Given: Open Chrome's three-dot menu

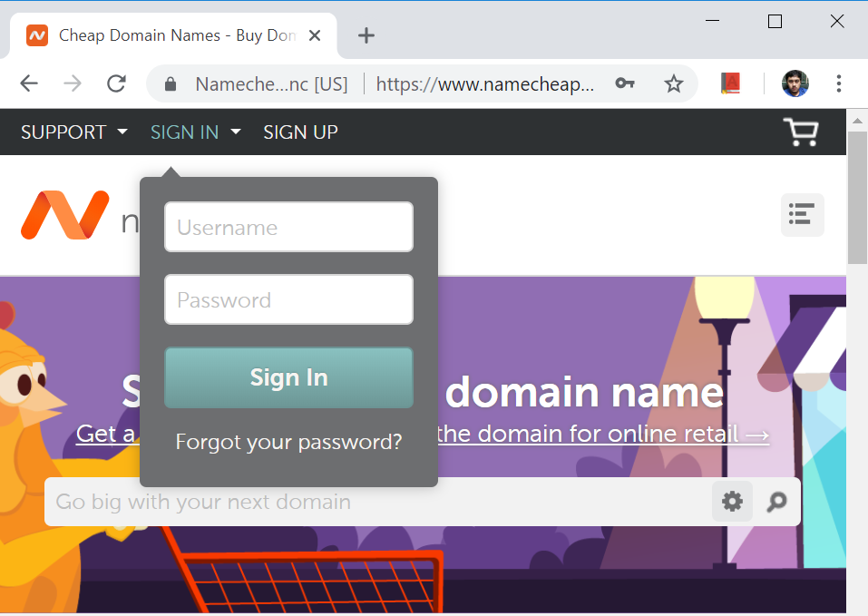Looking at the screenshot, I should click(839, 83).
